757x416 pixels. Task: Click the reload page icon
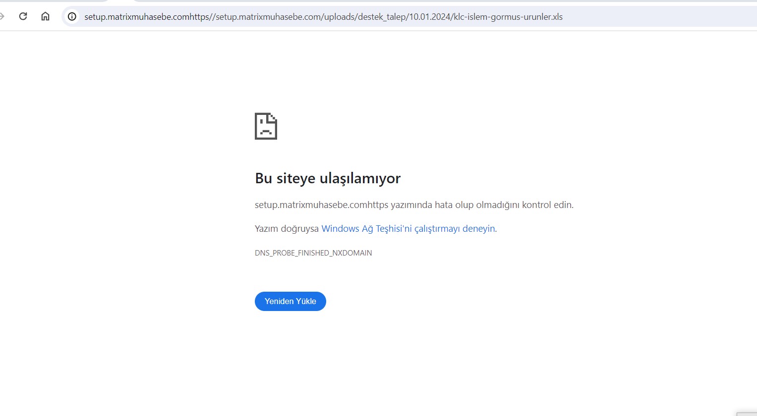click(x=23, y=16)
